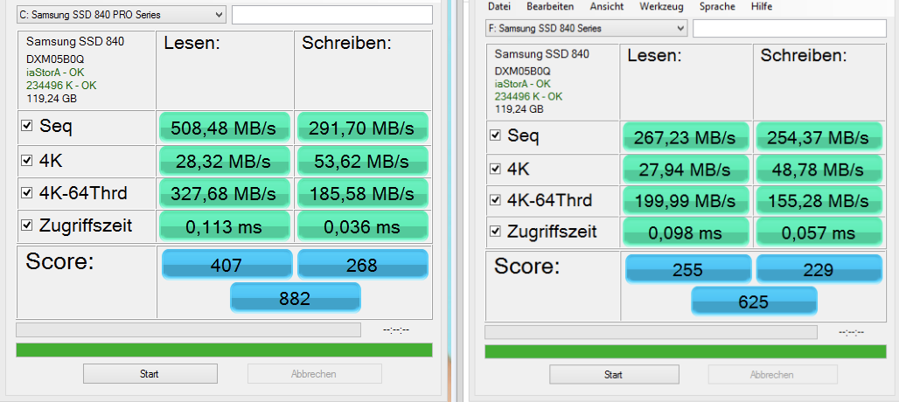Open the Ansicht menu
899x402 pixels.
(607, 6)
